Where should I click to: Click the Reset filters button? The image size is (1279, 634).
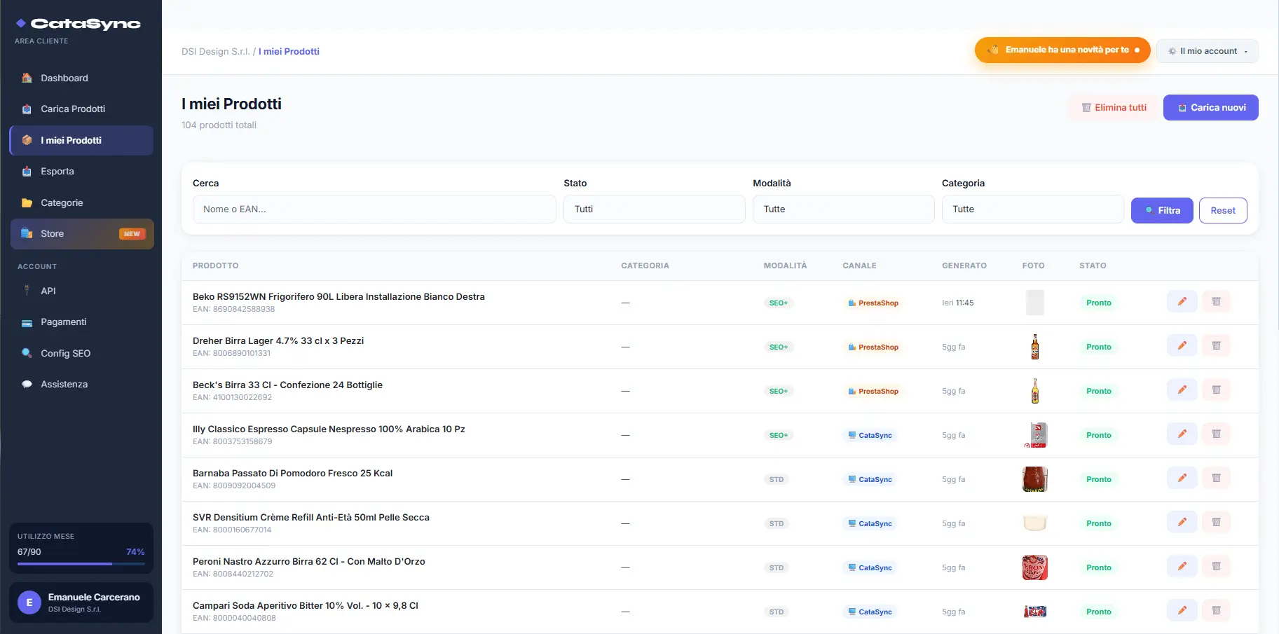(x=1223, y=210)
